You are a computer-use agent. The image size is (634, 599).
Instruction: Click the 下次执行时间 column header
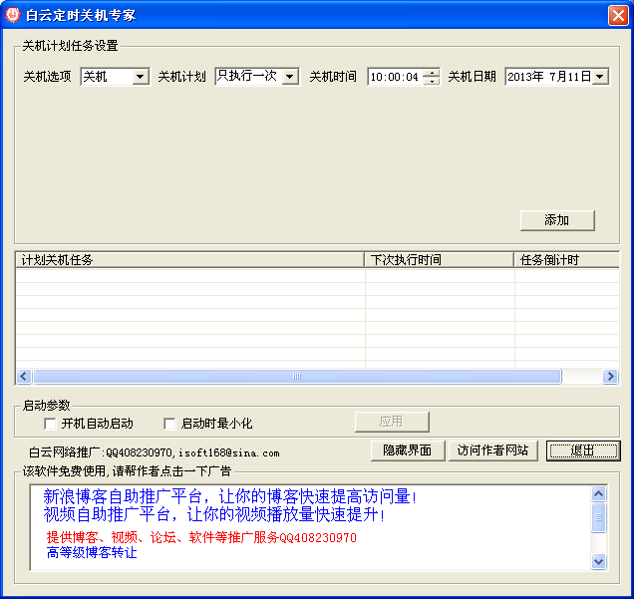pyautogui.click(x=439, y=260)
